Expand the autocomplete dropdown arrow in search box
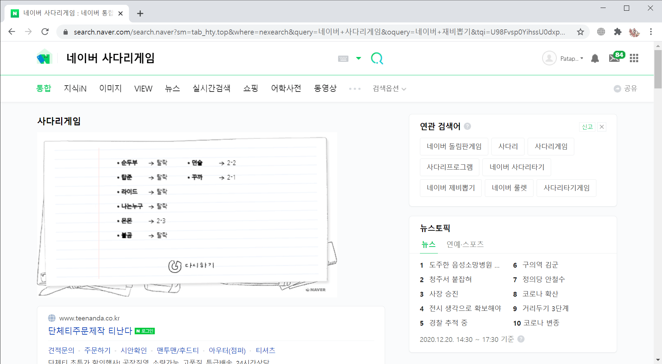Screen dimensions: 662x364 358,58
